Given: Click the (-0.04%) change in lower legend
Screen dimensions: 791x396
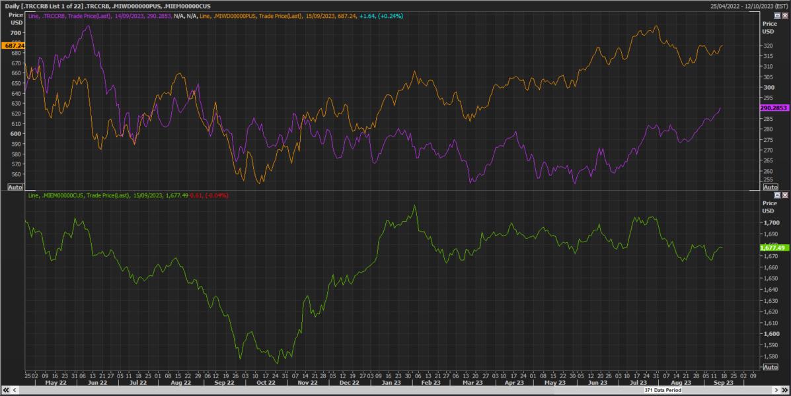Looking at the screenshot, I should tap(216, 195).
